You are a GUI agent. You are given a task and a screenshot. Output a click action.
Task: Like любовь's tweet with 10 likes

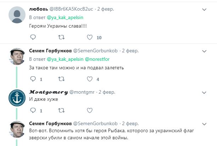click(90, 37)
